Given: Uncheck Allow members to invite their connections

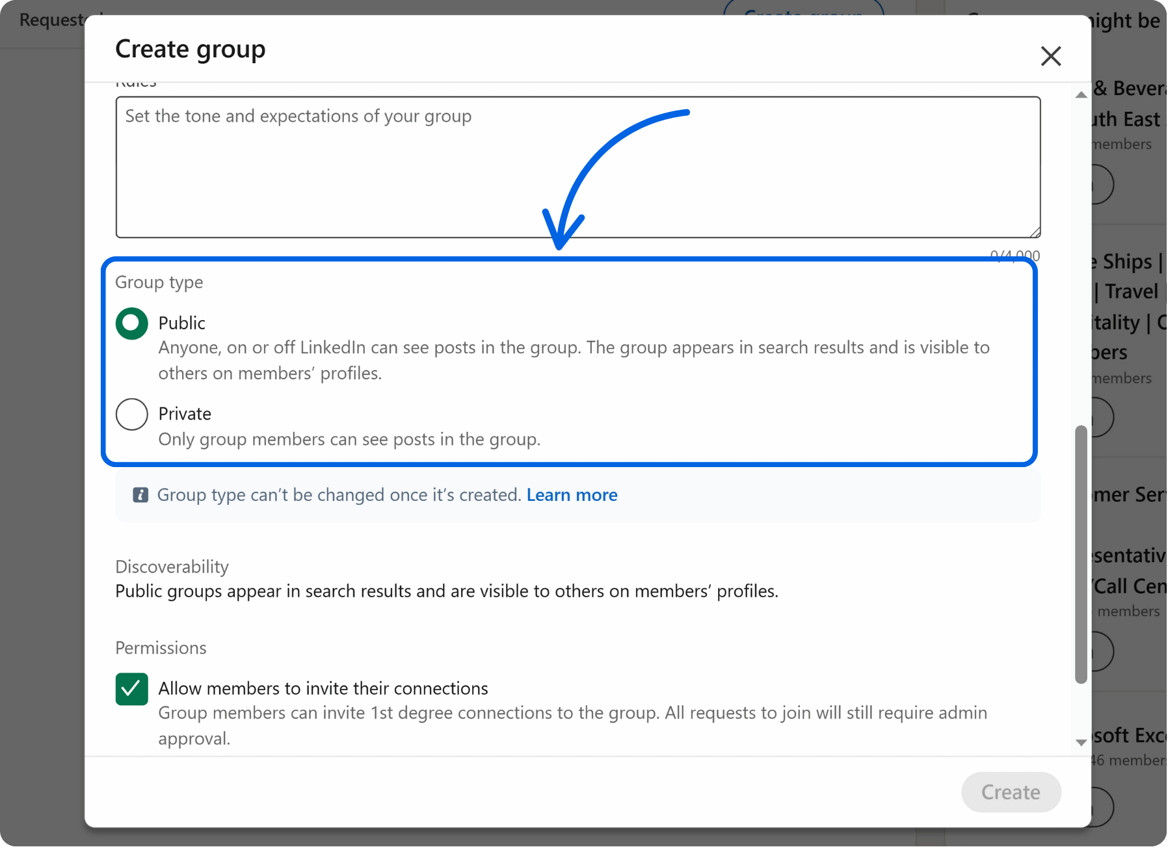Looking at the screenshot, I should tap(131, 688).
